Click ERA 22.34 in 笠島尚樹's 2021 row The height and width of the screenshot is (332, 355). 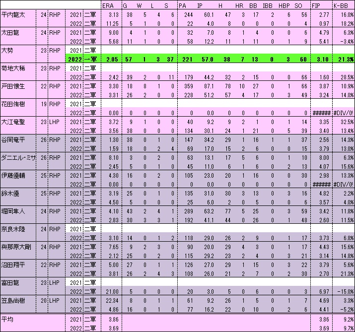pyautogui.click(x=112, y=301)
